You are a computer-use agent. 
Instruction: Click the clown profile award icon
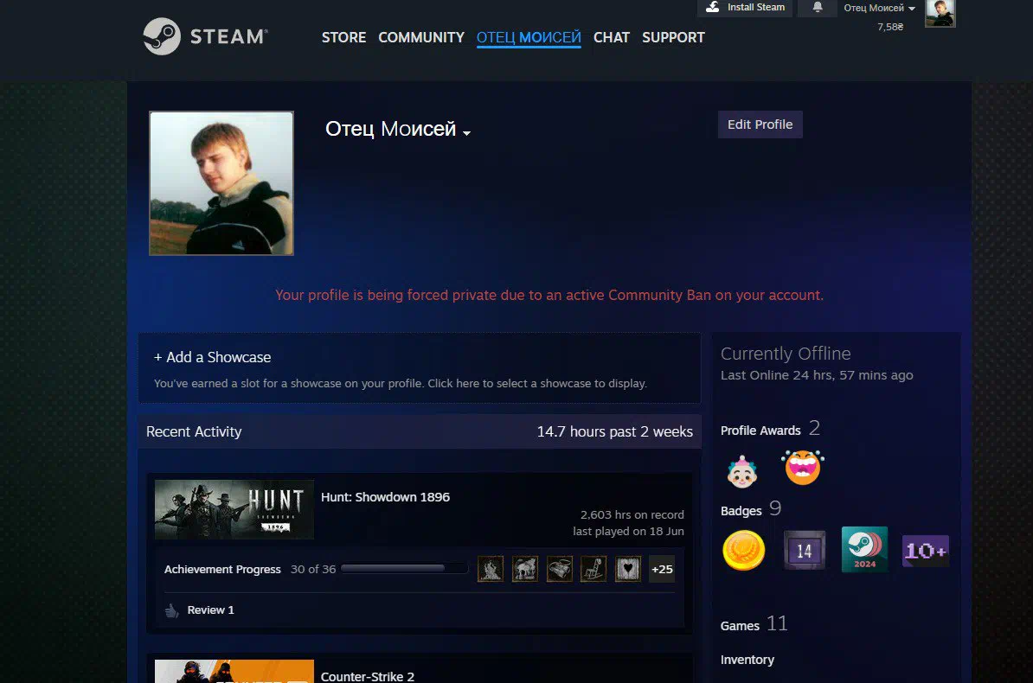pyautogui.click(x=741, y=471)
